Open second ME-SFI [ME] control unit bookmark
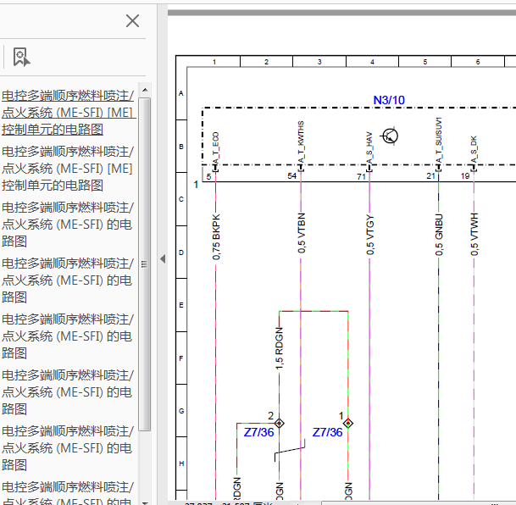The height and width of the screenshot is (505, 516). [x=68, y=169]
